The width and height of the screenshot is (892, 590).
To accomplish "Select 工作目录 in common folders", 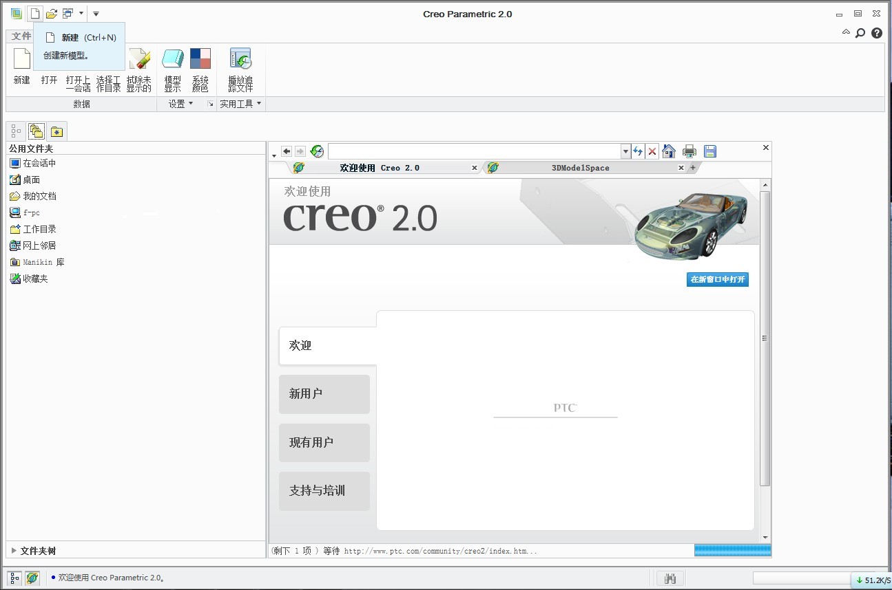I will pyautogui.click(x=33, y=229).
